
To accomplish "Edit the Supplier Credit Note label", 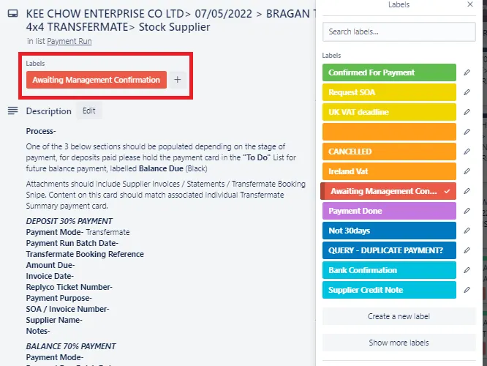I will click(467, 290).
